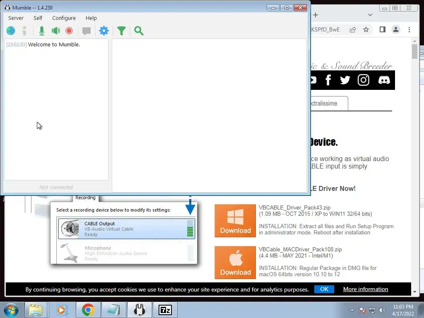The height and width of the screenshot is (318, 424).
Task: Click the Welcome to Mumble log message
Action: click(43, 45)
